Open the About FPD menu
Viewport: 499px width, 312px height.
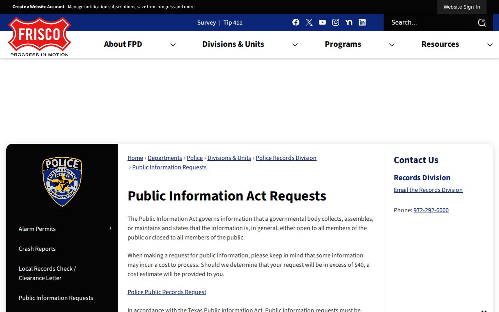pyautogui.click(x=123, y=44)
